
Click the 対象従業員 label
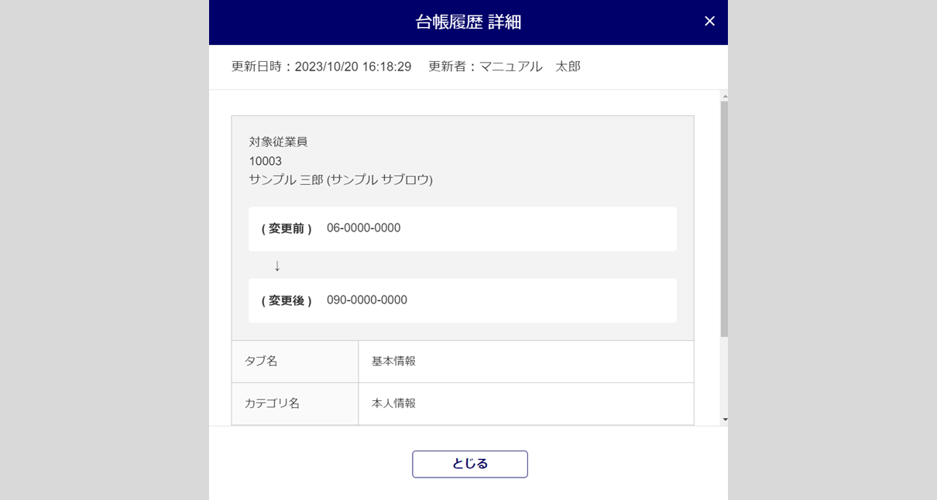tap(278, 142)
